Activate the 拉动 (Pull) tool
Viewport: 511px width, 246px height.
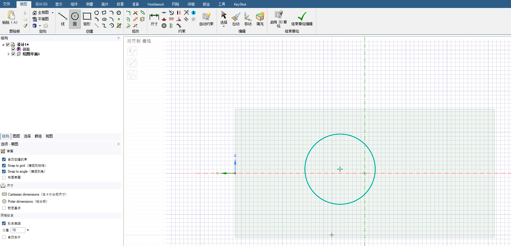236,19
